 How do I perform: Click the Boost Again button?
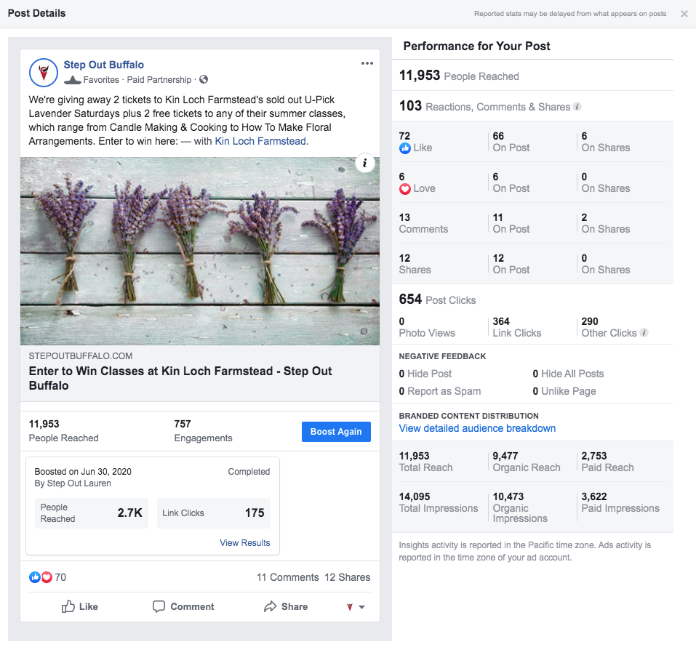[336, 432]
